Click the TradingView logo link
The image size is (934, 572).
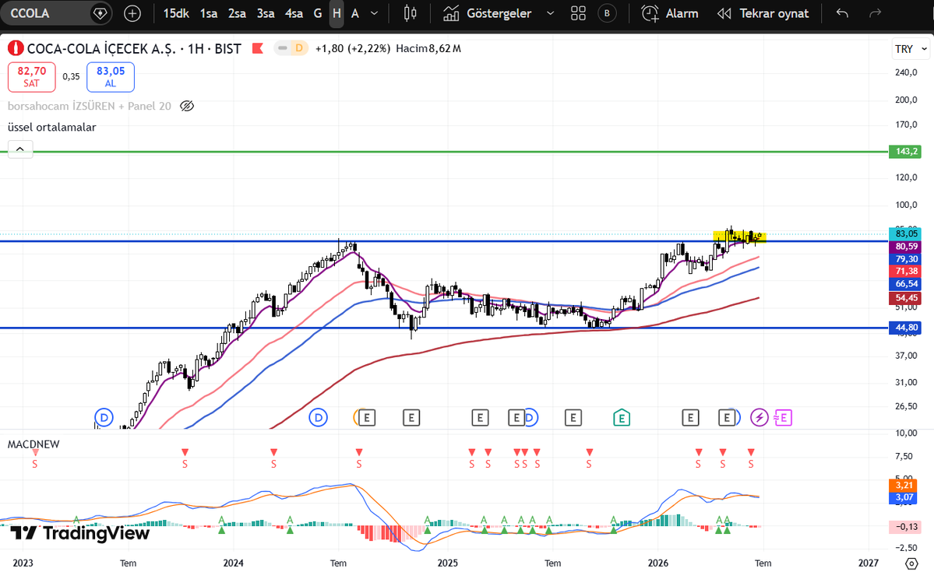click(79, 533)
